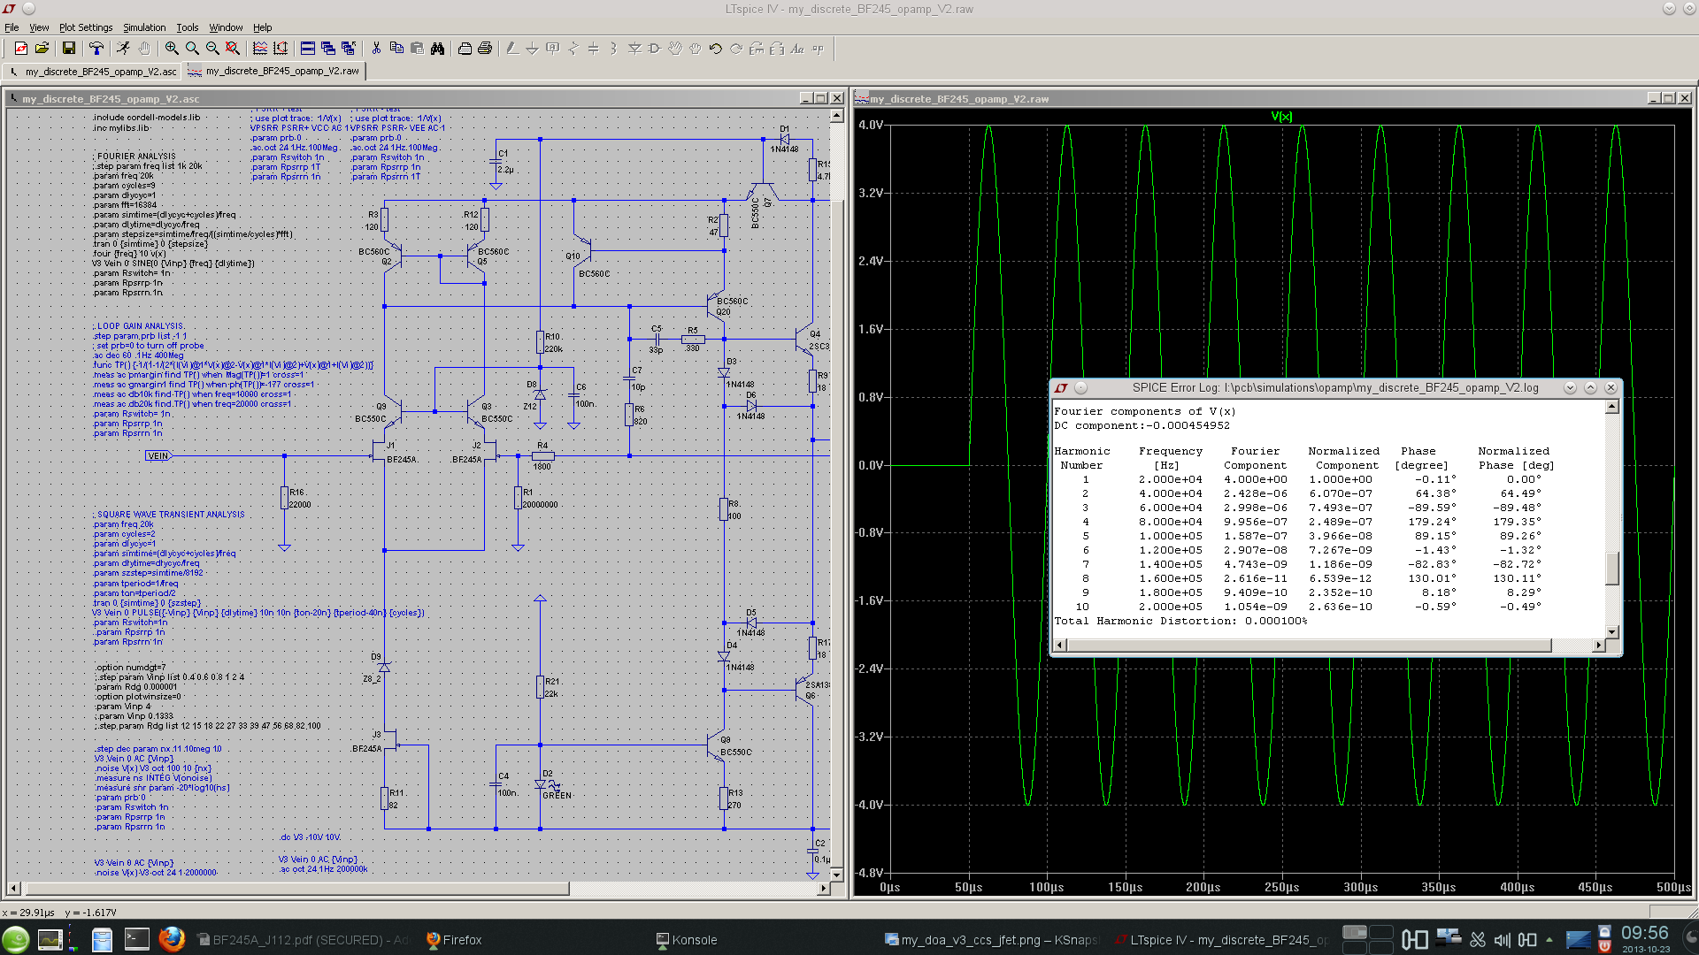Open the View menu

tap(39, 27)
